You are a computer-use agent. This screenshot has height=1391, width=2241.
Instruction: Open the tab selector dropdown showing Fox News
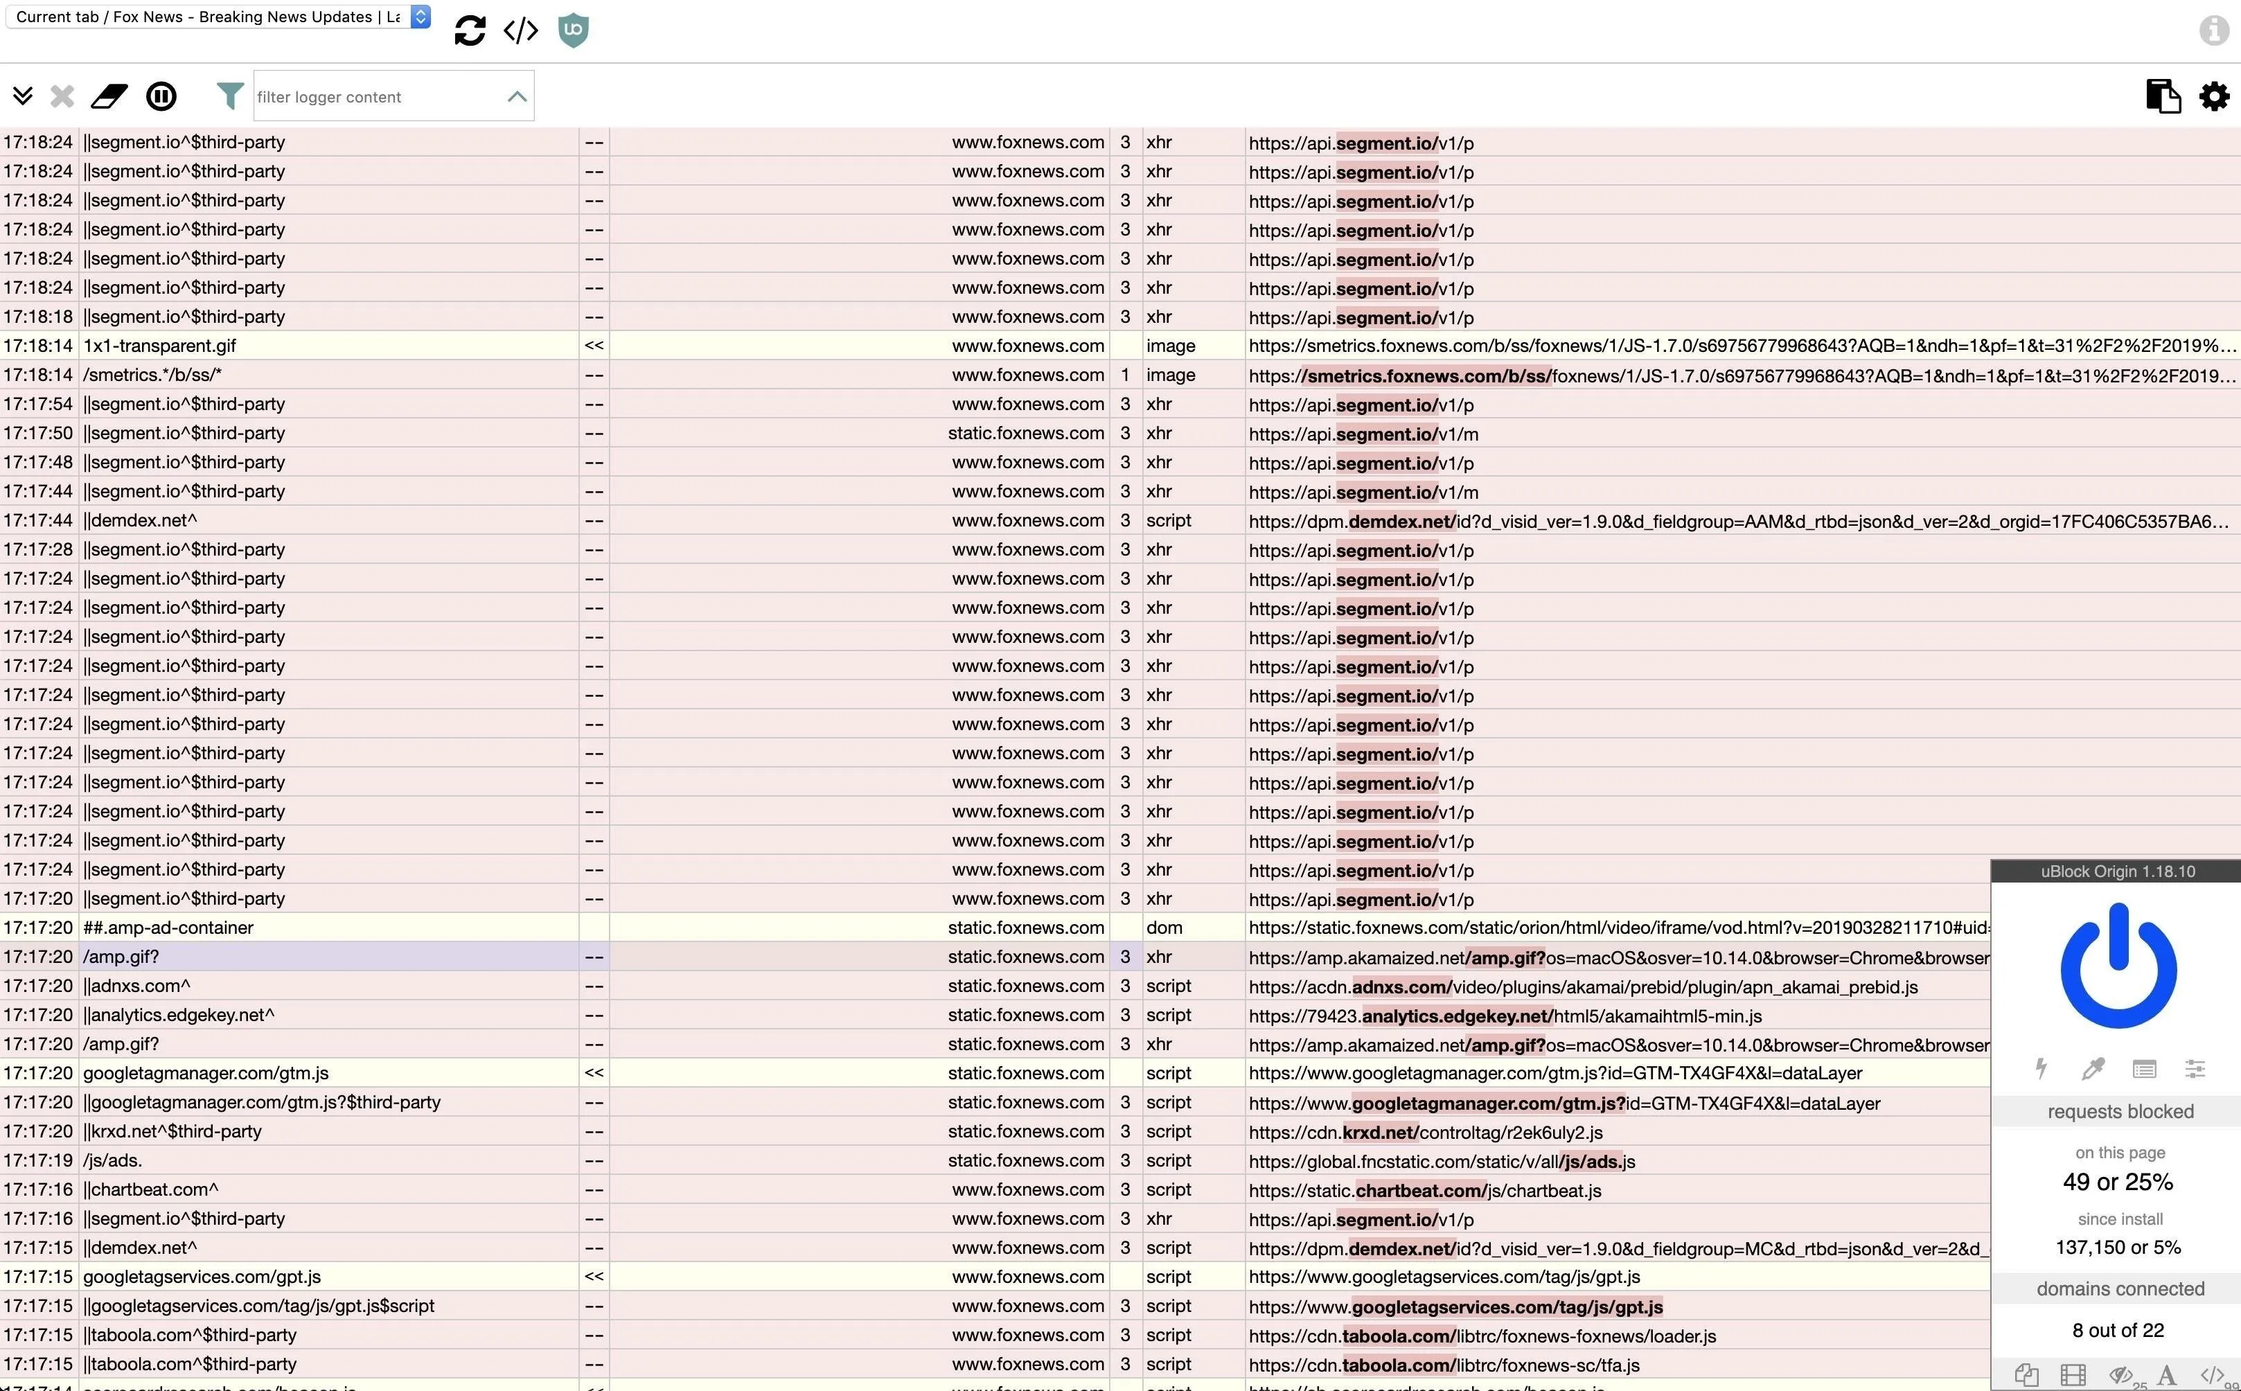(218, 17)
